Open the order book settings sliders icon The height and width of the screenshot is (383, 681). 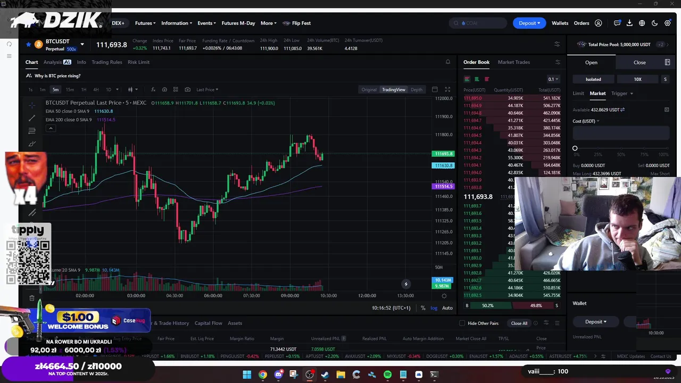tap(558, 62)
